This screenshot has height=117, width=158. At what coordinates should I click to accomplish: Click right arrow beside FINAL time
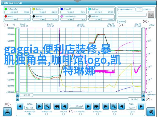tap(141, 106)
